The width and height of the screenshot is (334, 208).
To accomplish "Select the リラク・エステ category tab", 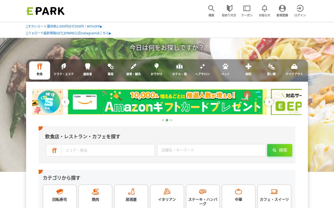I will pos(64,70).
